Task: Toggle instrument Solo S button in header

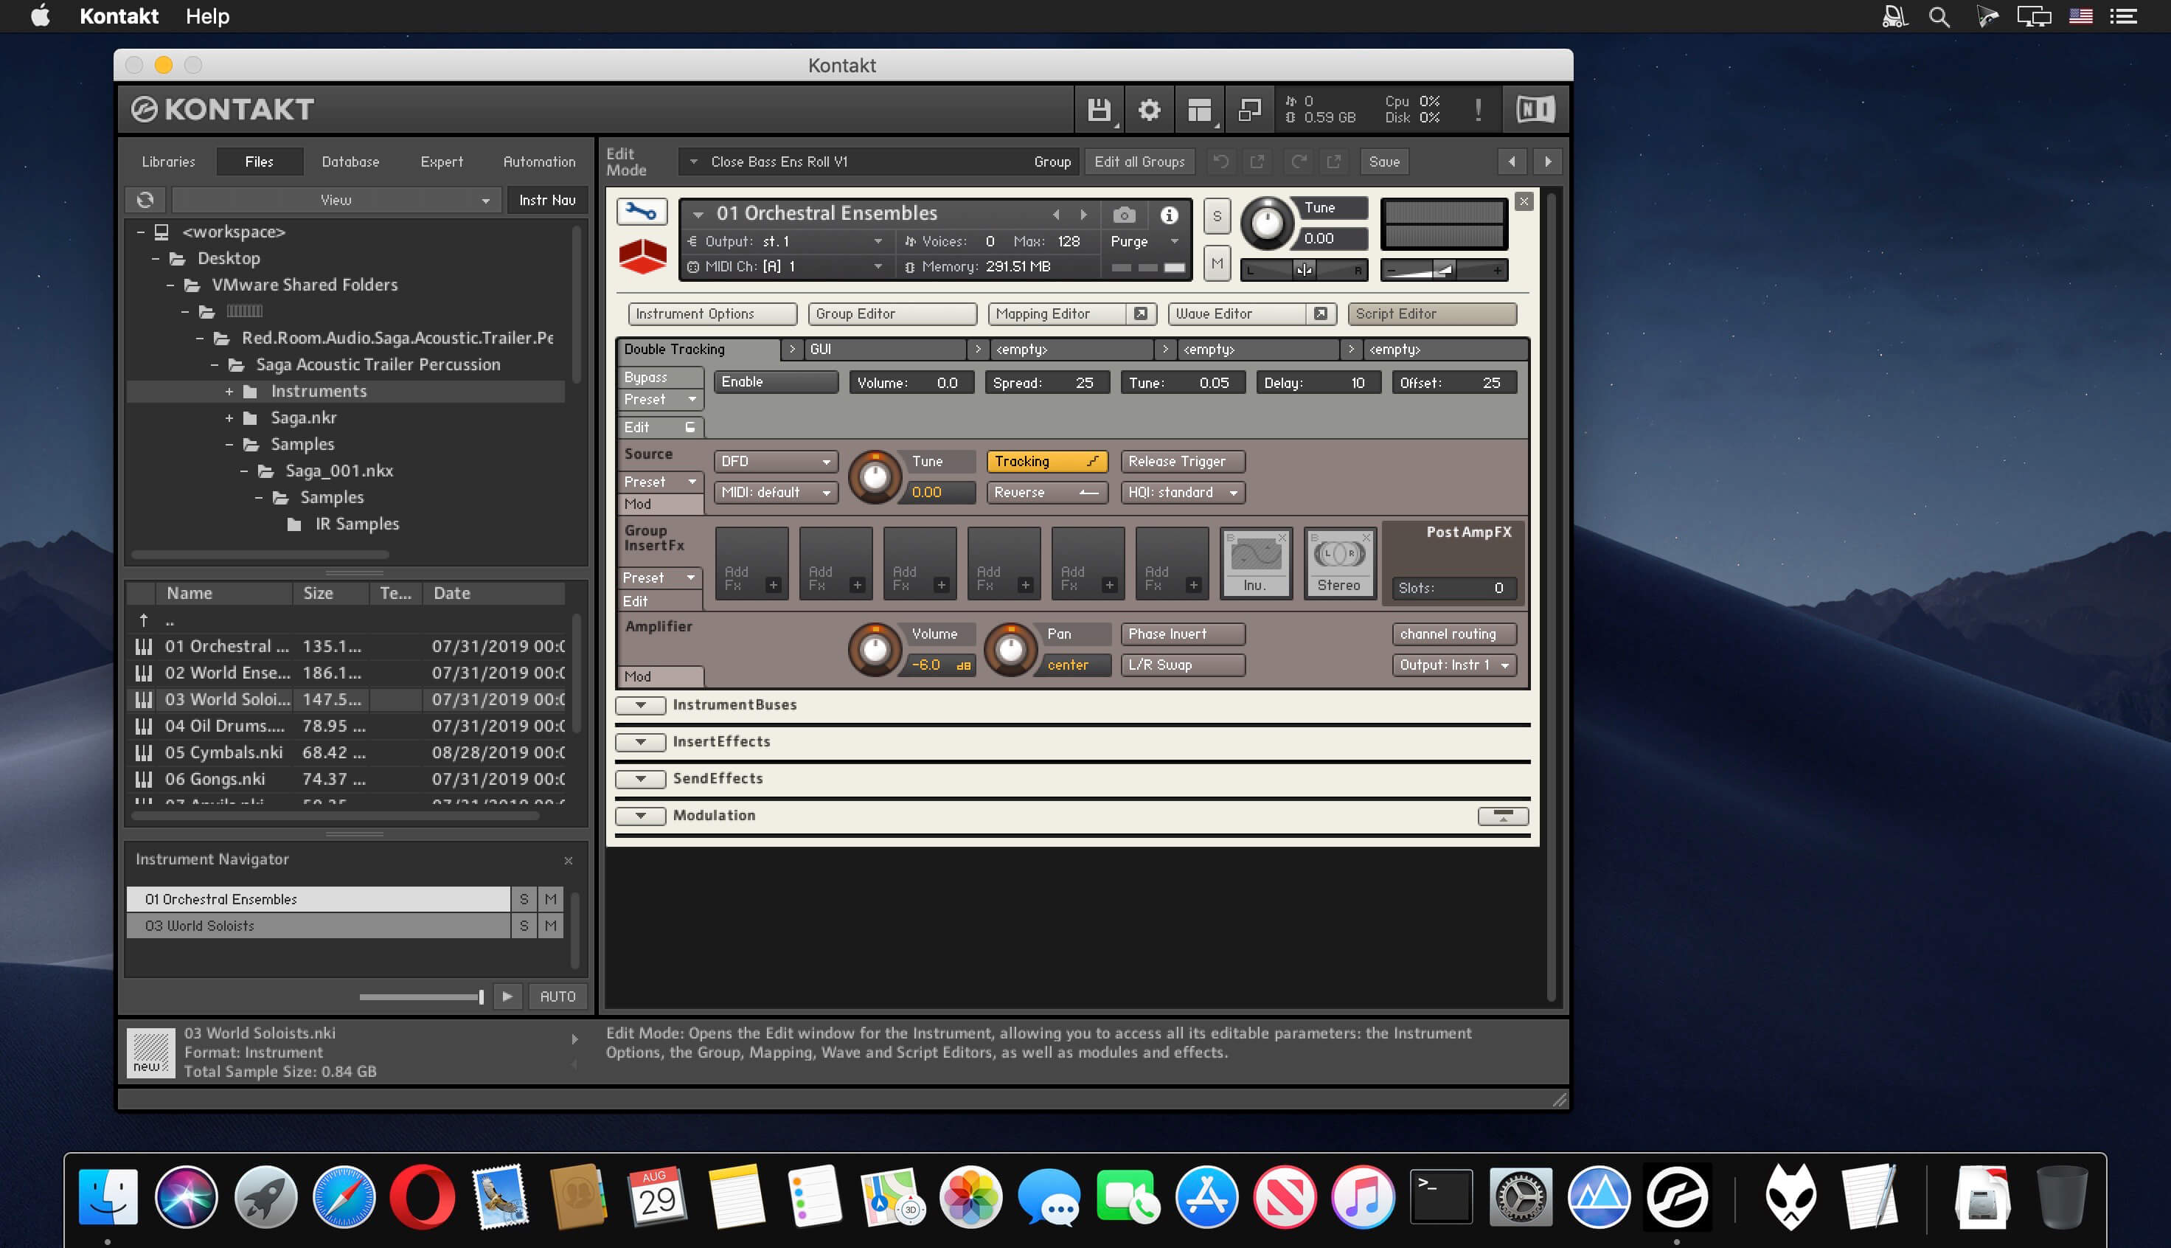Action: pyautogui.click(x=1217, y=216)
